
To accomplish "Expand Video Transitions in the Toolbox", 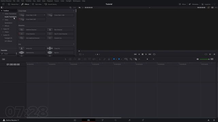I will click(x=3, y=14).
